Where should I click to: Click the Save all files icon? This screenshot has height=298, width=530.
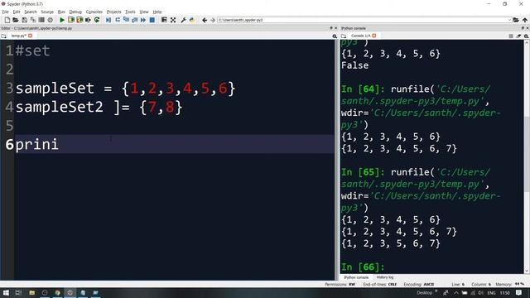click(33, 20)
